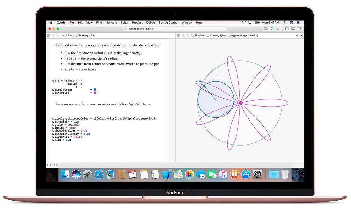
Task: Open the File menu
Action: [x=71, y=23]
